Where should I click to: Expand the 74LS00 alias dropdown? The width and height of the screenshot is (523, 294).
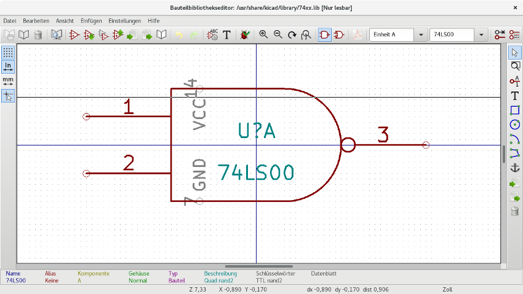pyautogui.click(x=481, y=35)
